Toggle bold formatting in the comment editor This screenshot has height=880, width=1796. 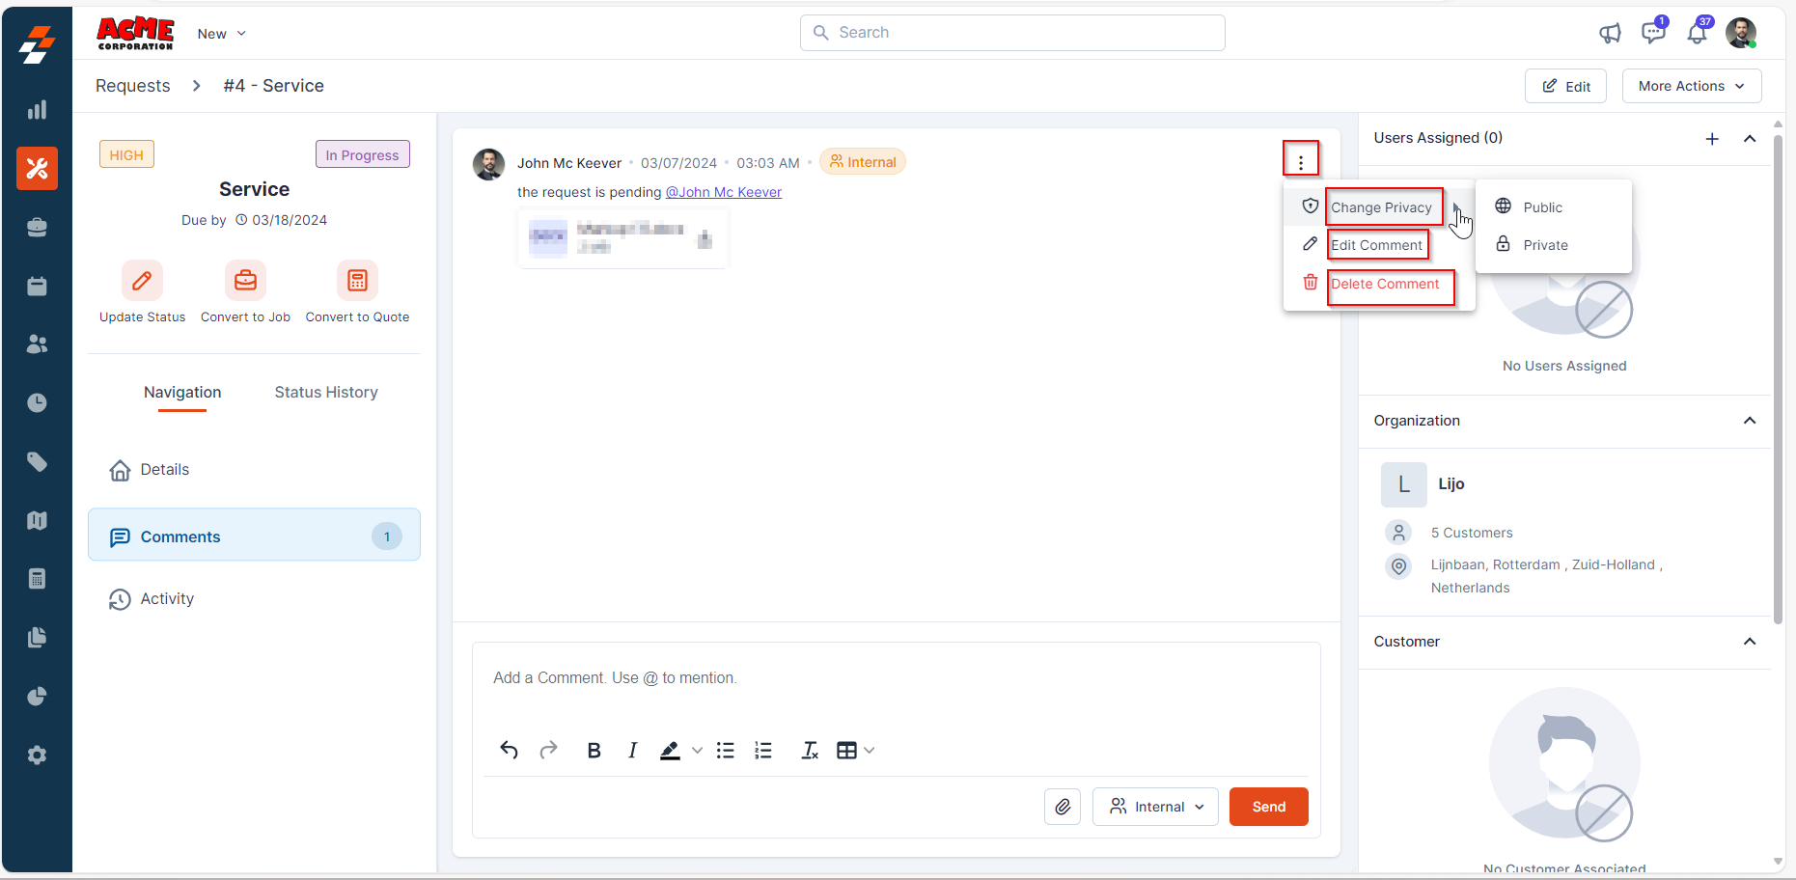(x=594, y=751)
